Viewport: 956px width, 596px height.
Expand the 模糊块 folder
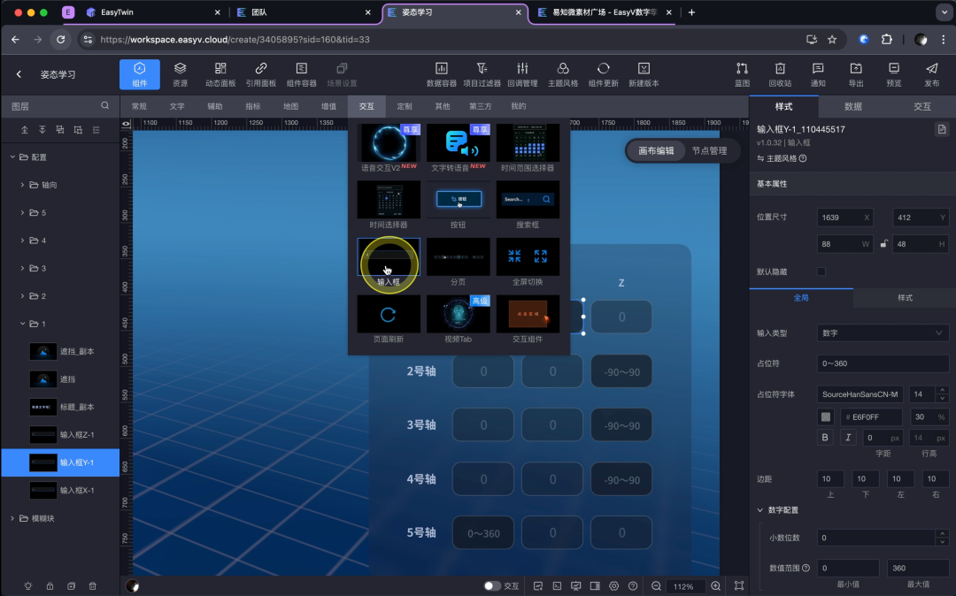(x=12, y=518)
